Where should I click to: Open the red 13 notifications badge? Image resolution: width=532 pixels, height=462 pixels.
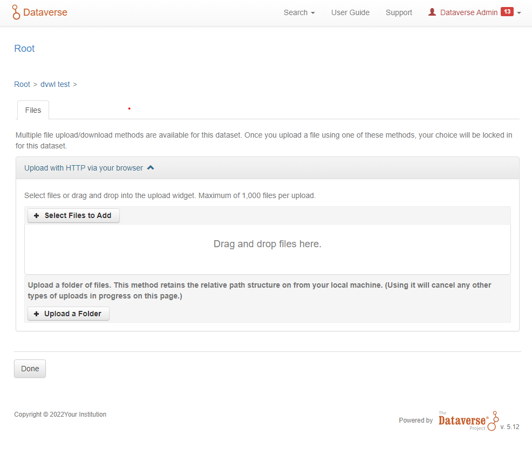tap(507, 12)
